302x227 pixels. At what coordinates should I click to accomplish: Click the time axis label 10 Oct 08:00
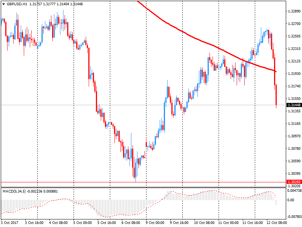pyautogui.click(x=204, y=222)
